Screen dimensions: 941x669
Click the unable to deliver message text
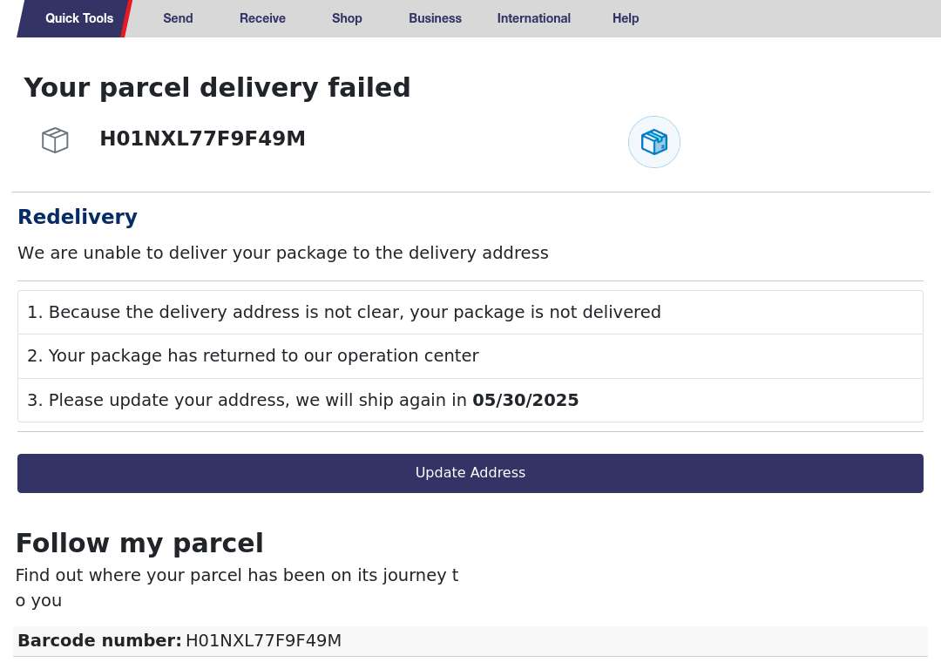click(x=282, y=253)
